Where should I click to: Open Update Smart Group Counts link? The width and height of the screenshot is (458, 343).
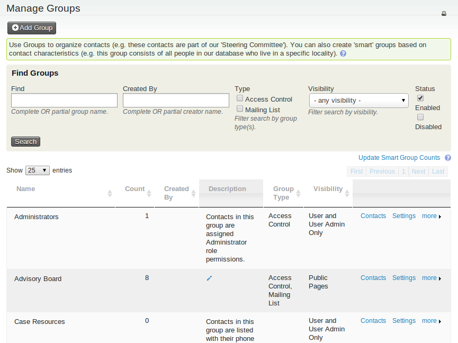(399, 158)
